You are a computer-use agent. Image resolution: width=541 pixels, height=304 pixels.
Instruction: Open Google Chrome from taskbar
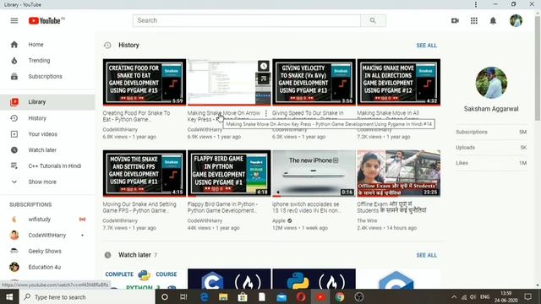click(340, 296)
